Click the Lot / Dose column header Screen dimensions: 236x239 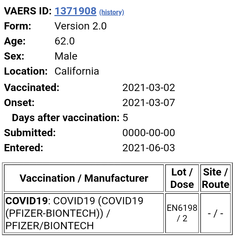(x=182, y=178)
